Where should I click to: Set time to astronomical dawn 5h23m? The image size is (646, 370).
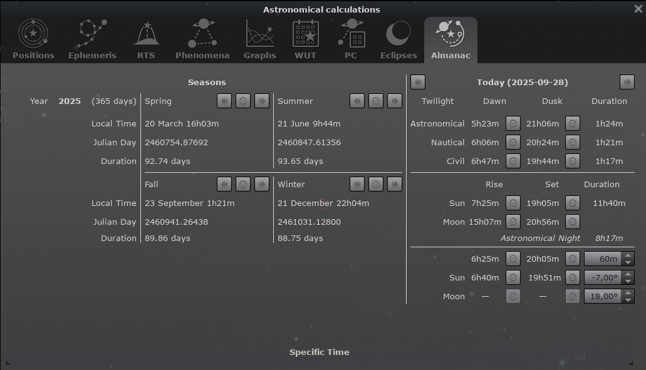pos(513,124)
